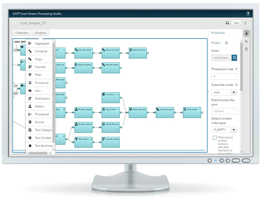Screen dimensions: 266x200
Task: Select the send_alert_closelo node
Action: (111, 142)
